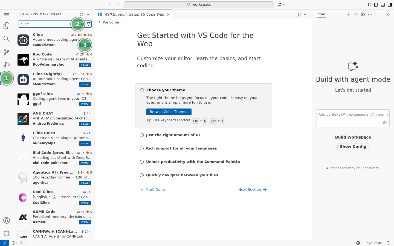Open the Source Control view
The height and width of the screenshot is (246, 394).
pos(7,52)
